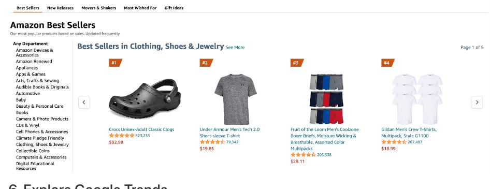The height and width of the screenshot is (189, 490).
Task: Browse the Amazon Renewed department
Action: coord(34,61)
